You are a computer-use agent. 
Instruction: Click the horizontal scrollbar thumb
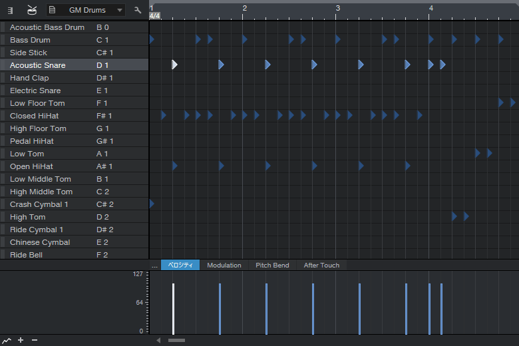coord(176,340)
